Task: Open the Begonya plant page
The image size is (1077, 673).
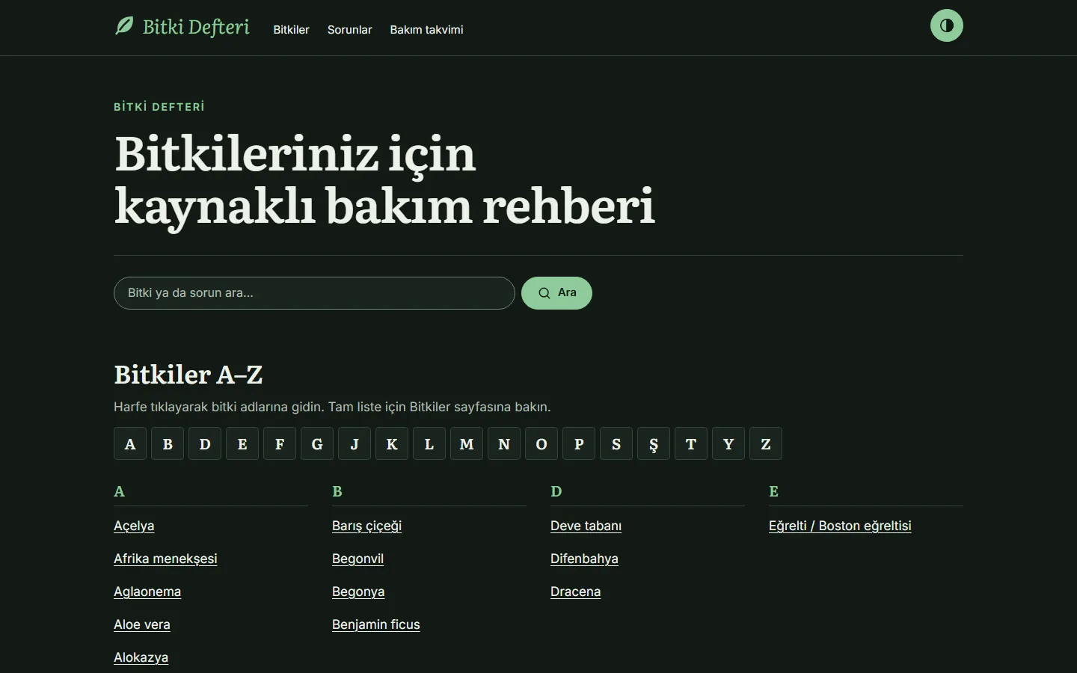Action: 358,591
